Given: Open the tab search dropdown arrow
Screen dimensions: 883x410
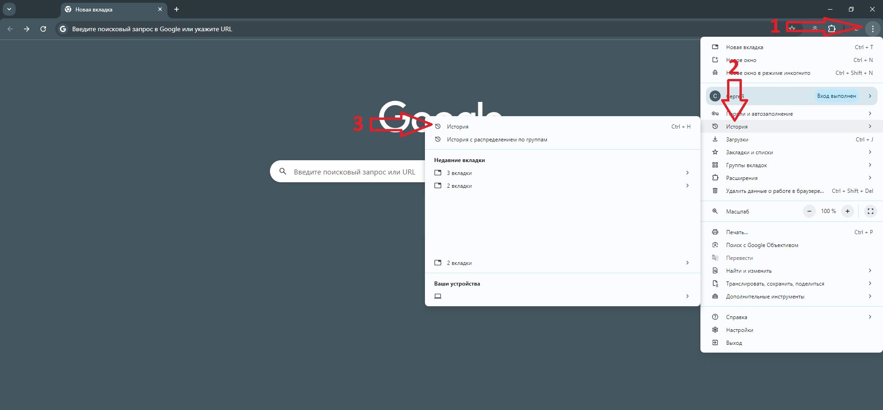Looking at the screenshot, I should click(x=9, y=9).
